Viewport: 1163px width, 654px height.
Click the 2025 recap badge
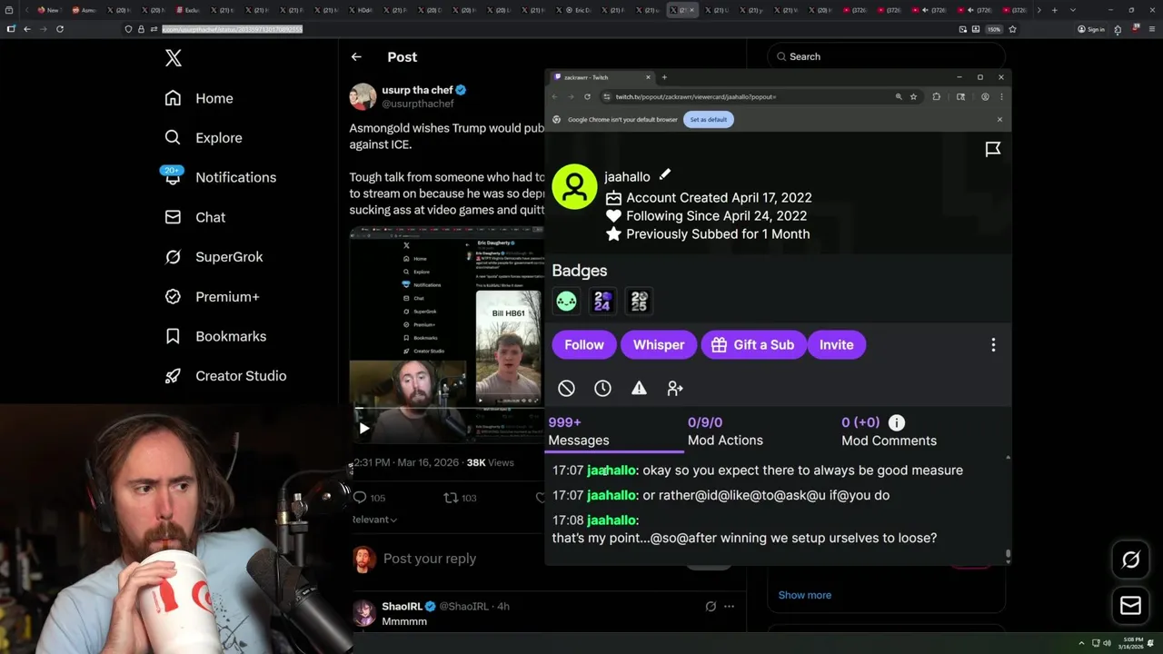639,301
